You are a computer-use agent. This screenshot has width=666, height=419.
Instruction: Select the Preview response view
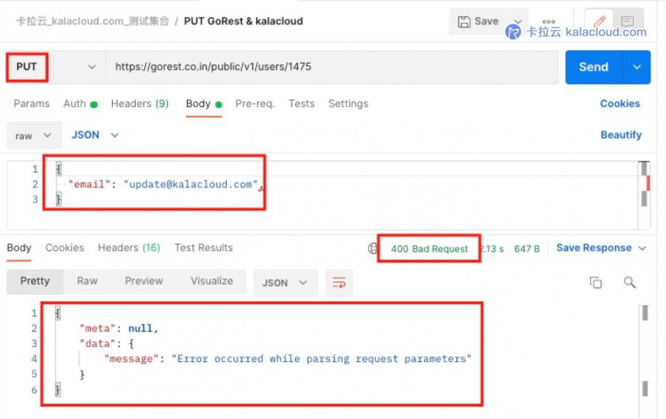144,282
